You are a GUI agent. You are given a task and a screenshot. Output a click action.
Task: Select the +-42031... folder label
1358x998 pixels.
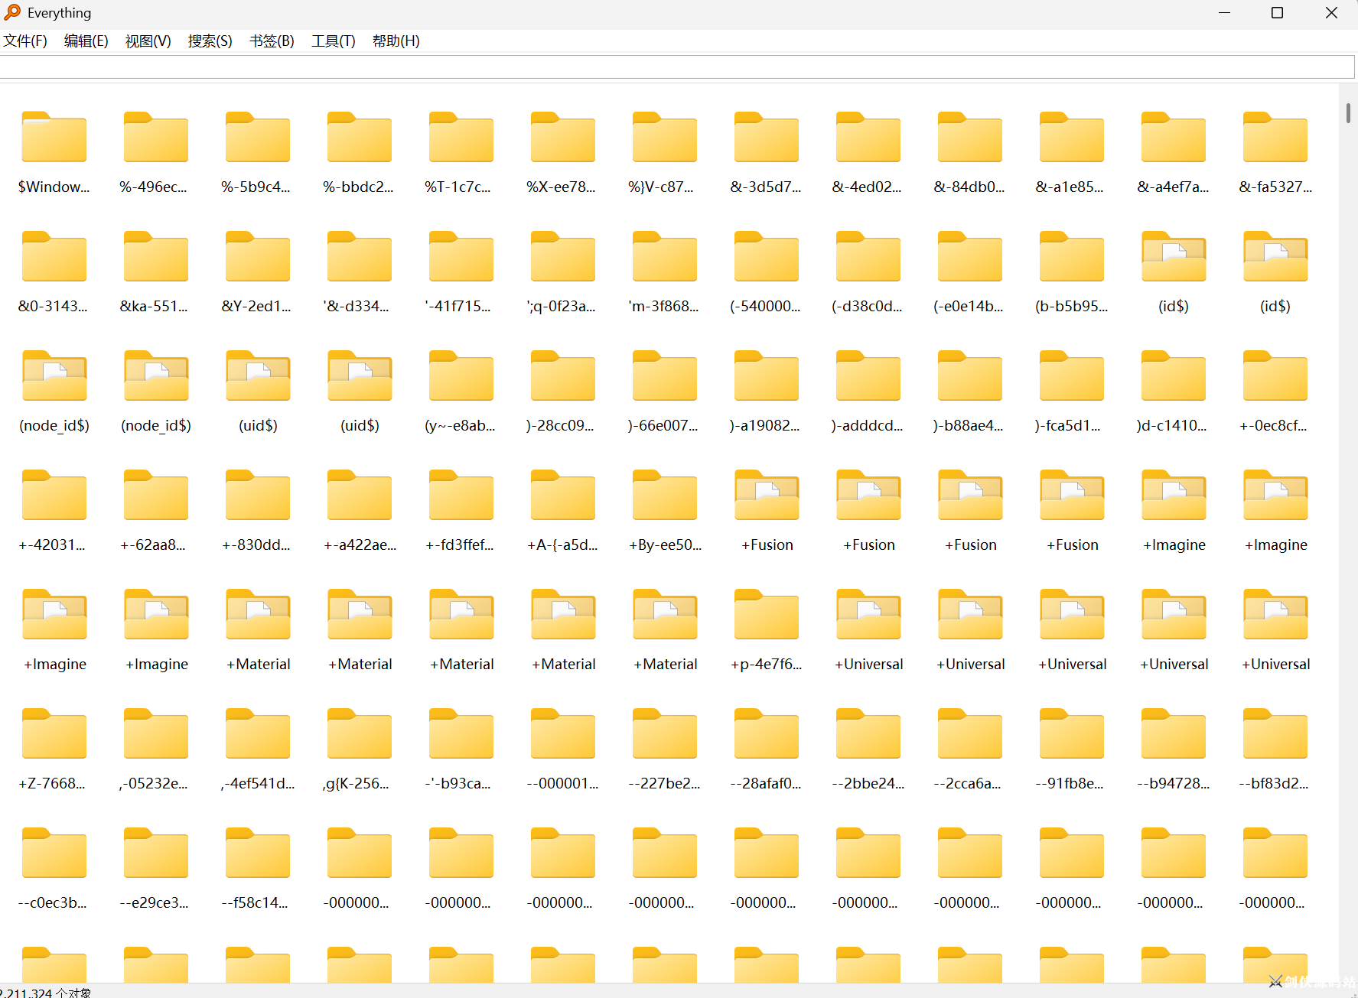(x=52, y=545)
